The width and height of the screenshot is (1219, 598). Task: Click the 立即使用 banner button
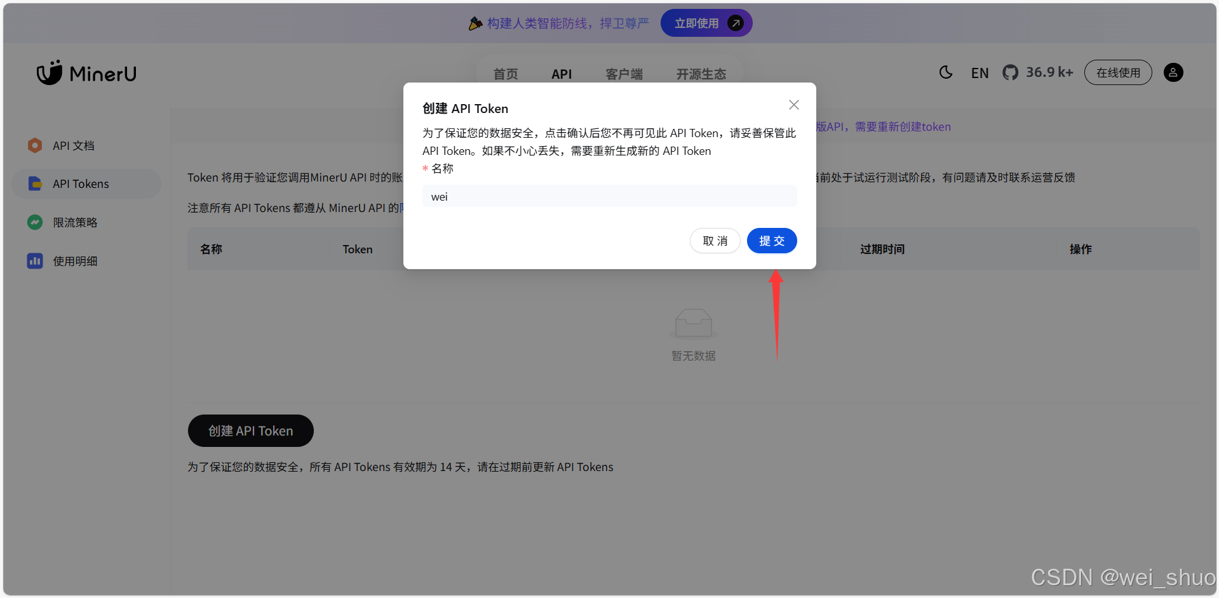coord(706,23)
